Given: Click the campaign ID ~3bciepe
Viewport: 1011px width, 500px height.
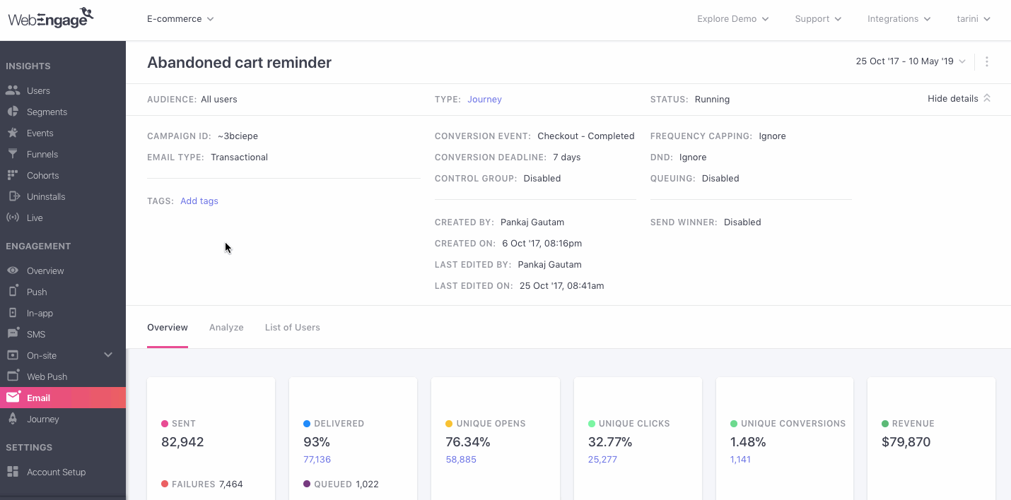Looking at the screenshot, I should point(238,136).
